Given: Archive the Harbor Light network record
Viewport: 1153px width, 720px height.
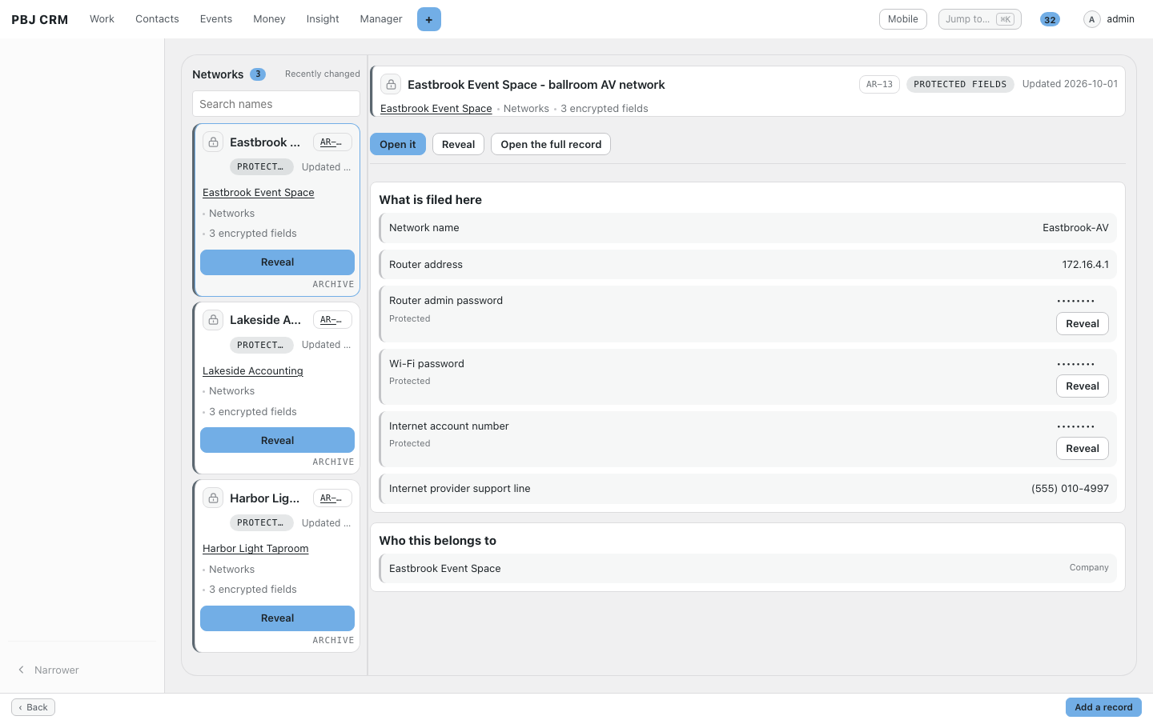Looking at the screenshot, I should 333,641.
